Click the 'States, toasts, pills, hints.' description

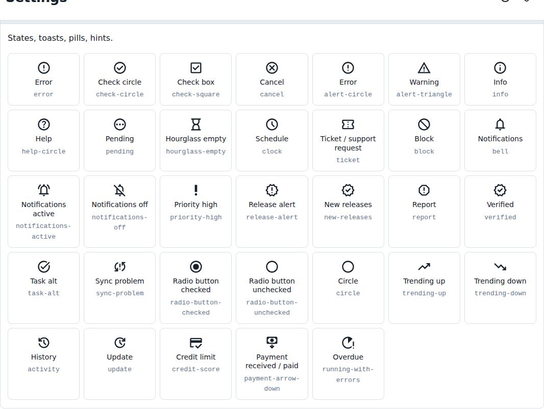click(x=60, y=38)
